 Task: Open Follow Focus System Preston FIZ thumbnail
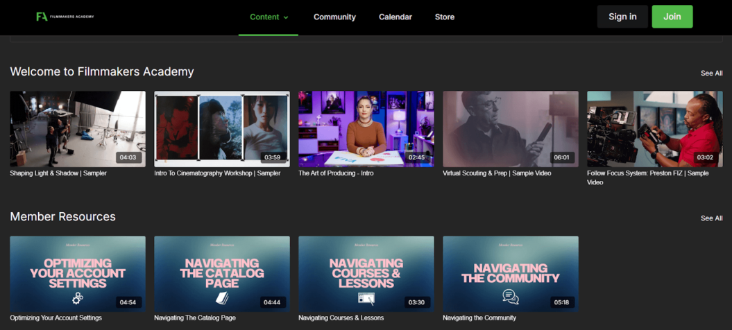pos(654,129)
